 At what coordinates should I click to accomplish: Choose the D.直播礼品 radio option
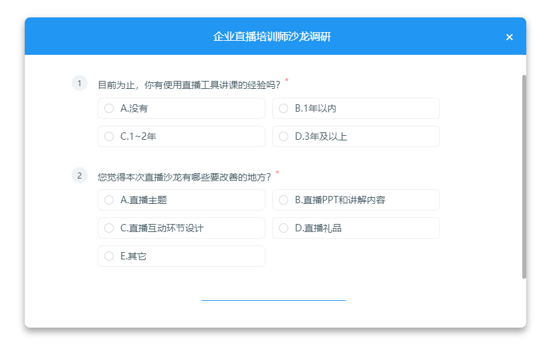click(x=284, y=228)
